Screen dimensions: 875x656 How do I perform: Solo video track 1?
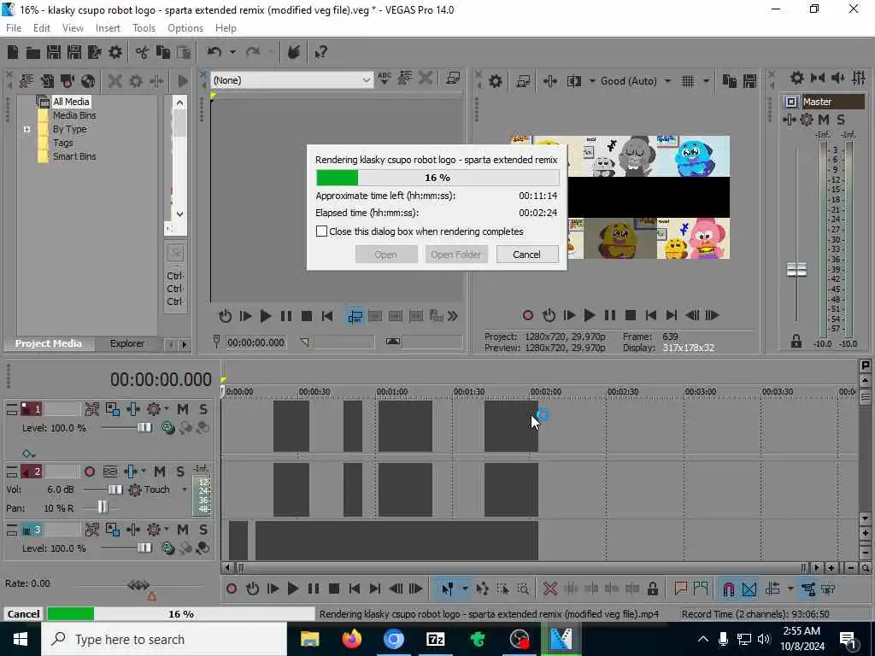pyautogui.click(x=203, y=409)
